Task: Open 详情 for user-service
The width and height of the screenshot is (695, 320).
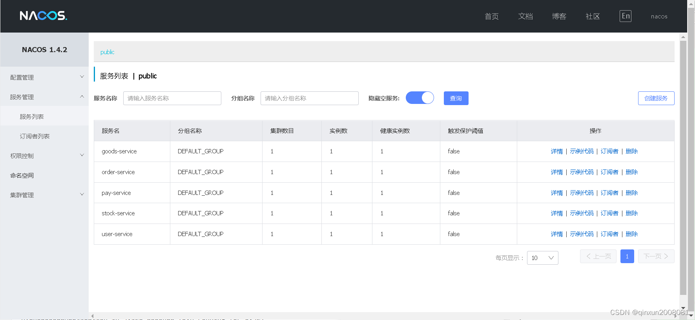Action: pos(557,234)
